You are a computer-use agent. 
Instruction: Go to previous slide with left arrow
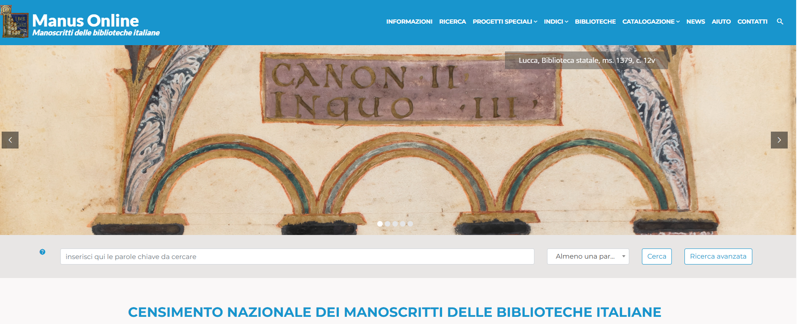click(10, 140)
